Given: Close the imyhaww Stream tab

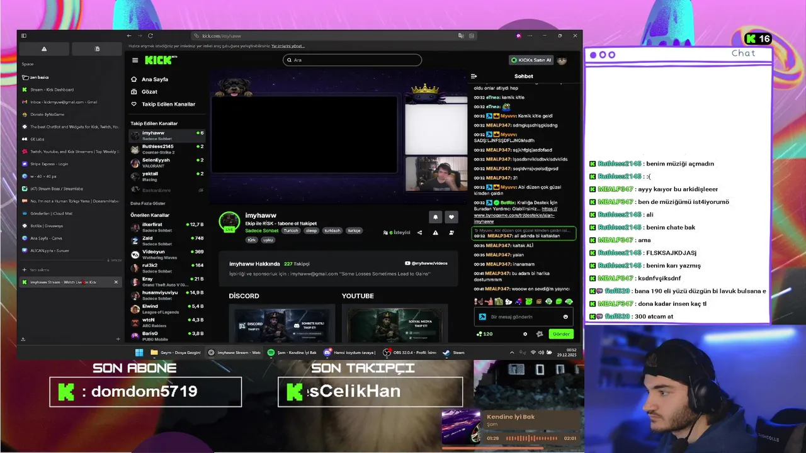Looking at the screenshot, I should pyautogui.click(x=116, y=282).
